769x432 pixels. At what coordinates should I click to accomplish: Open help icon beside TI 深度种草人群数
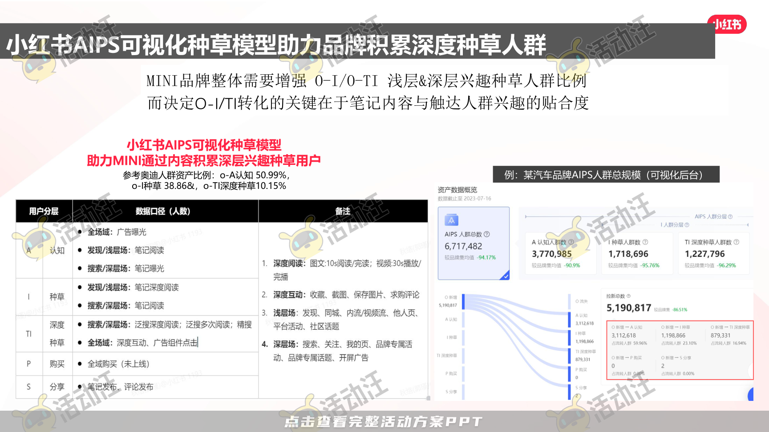[737, 242]
